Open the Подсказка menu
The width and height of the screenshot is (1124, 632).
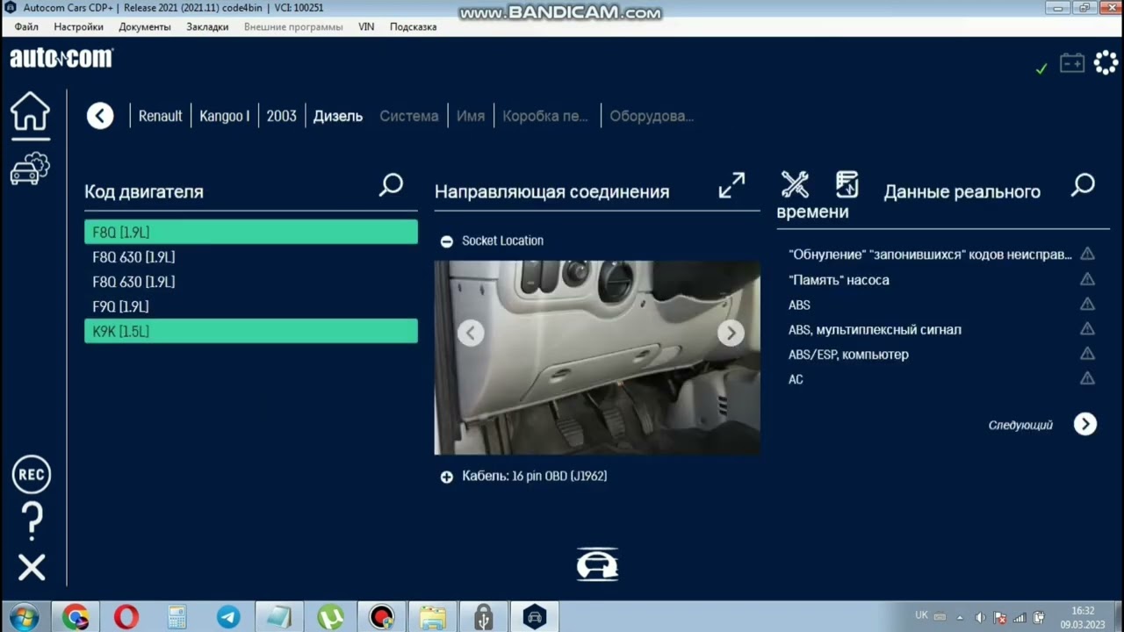pyautogui.click(x=413, y=27)
